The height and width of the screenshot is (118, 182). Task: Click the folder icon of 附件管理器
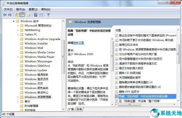(22, 106)
